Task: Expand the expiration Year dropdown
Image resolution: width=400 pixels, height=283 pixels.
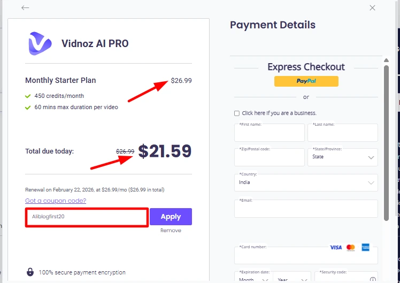Action: (291, 279)
